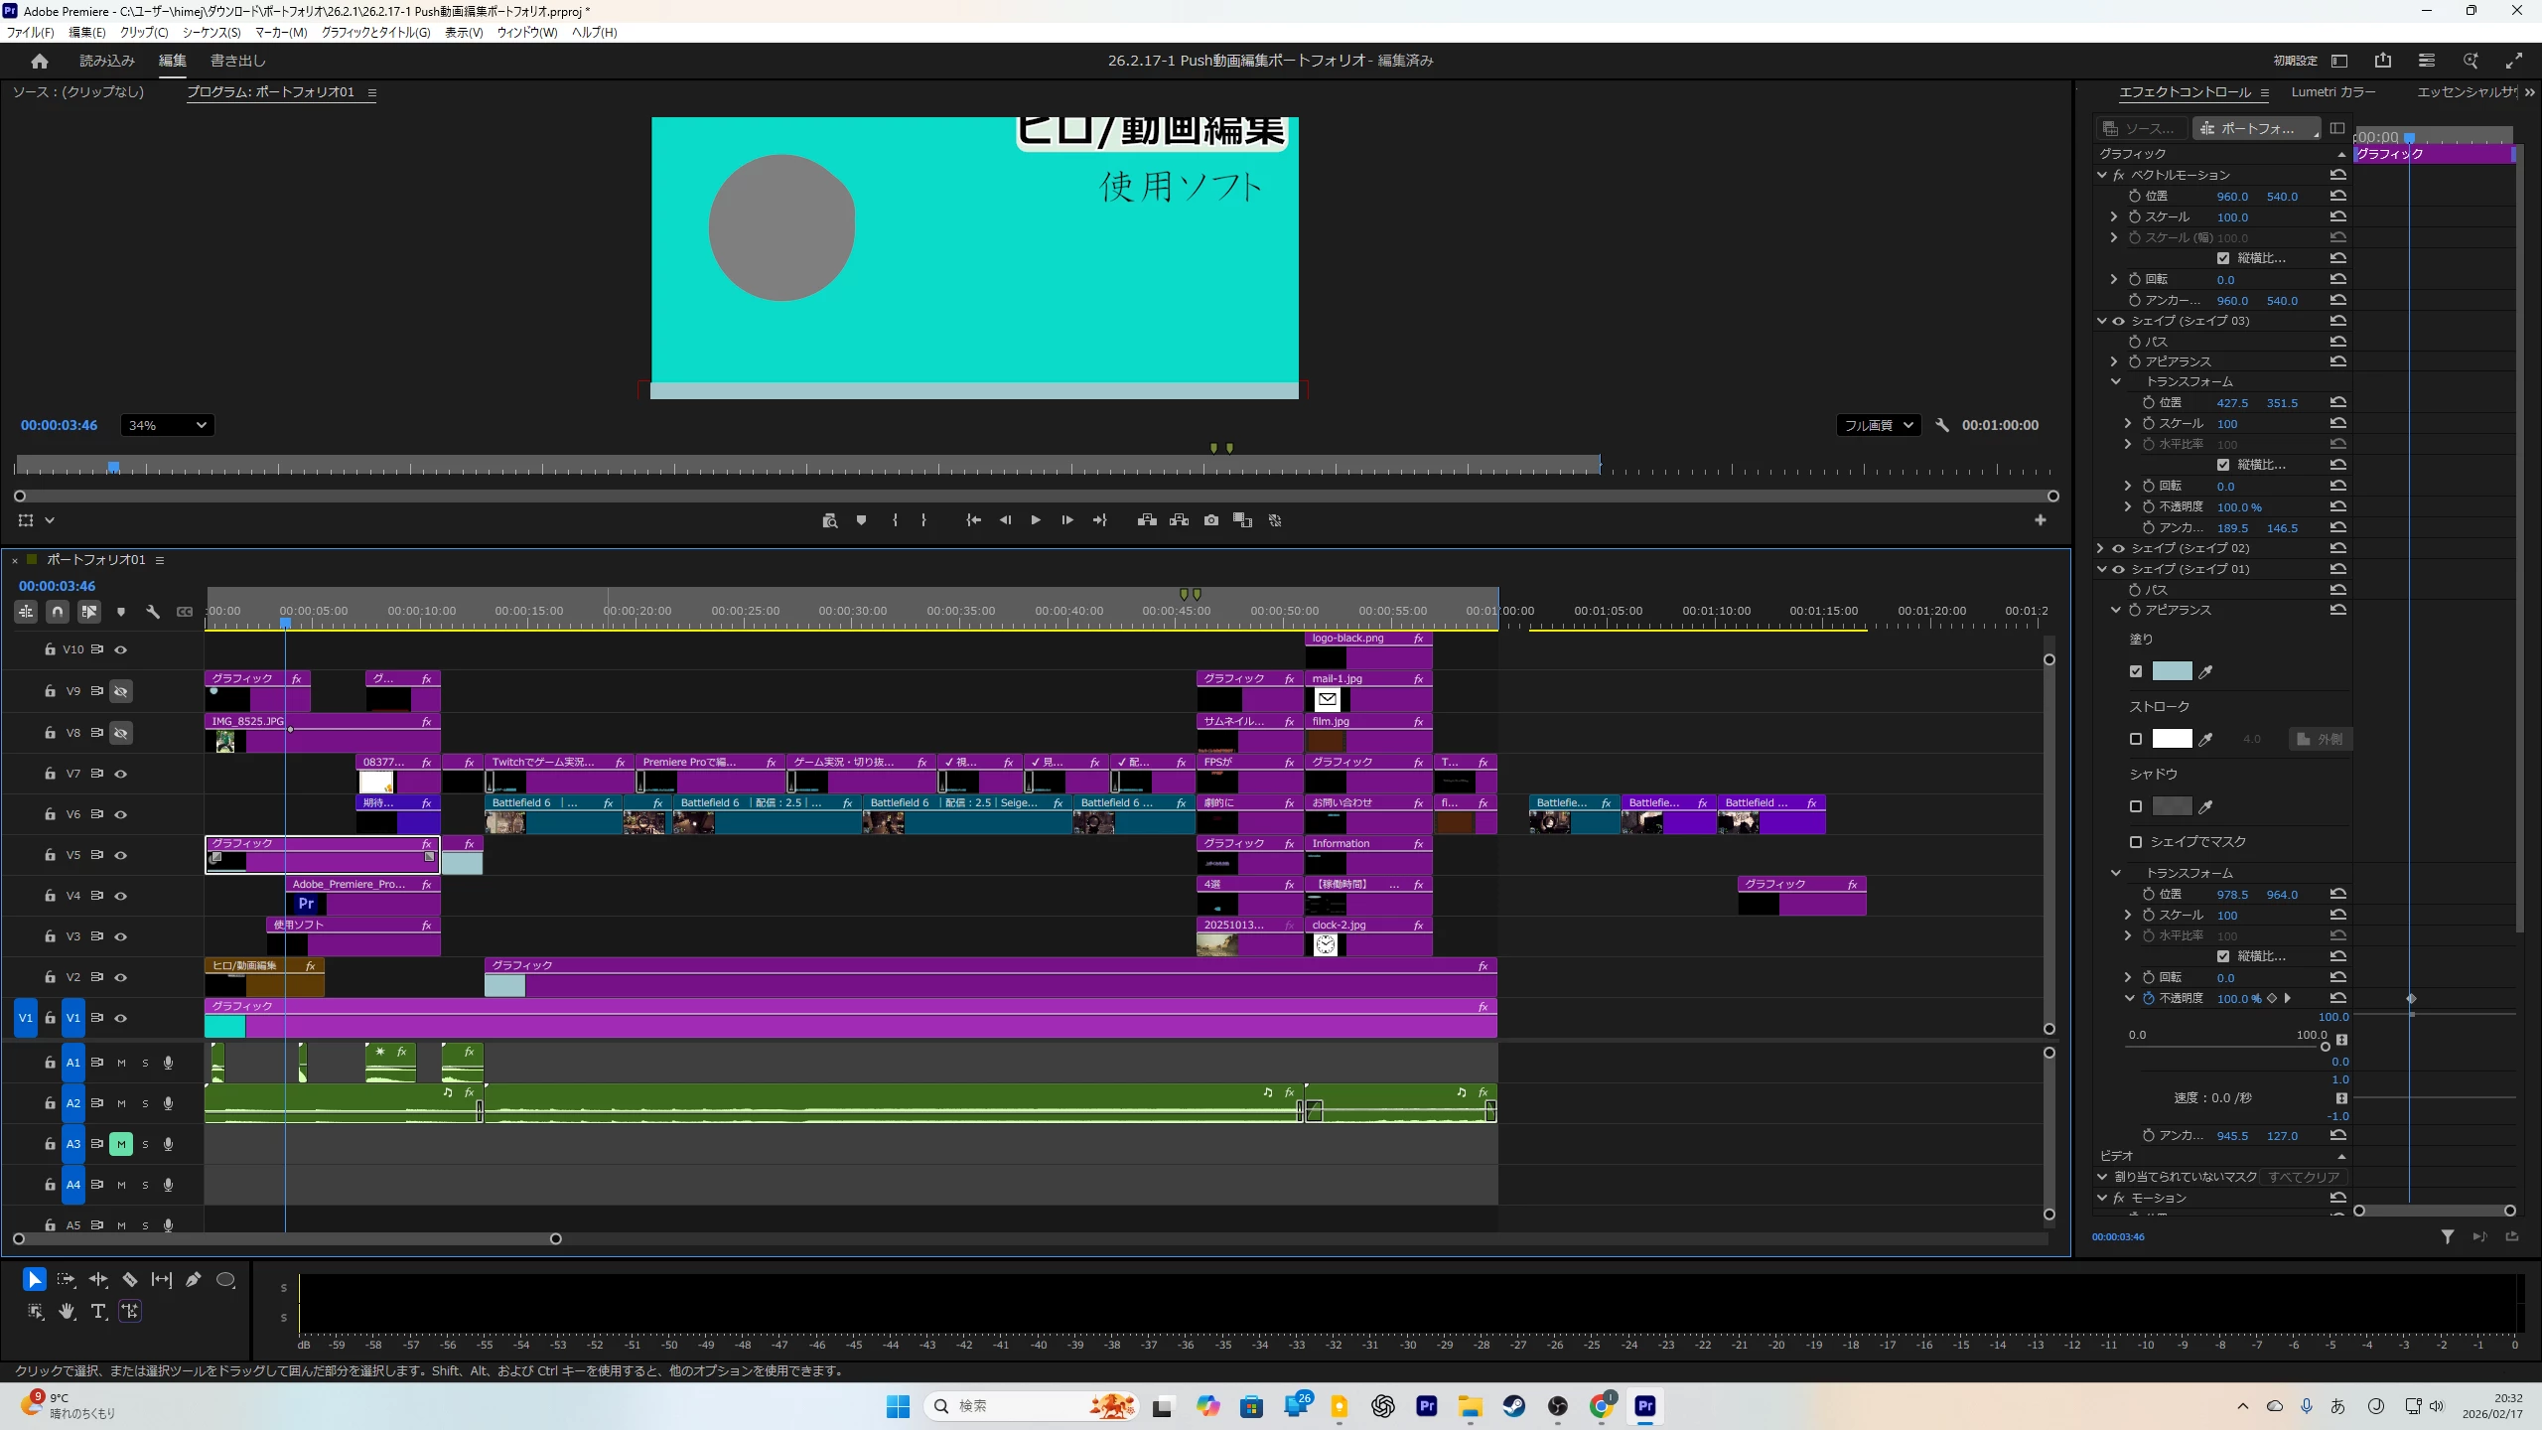Select the Type tool
The image size is (2542, 1430).
pyautogui.click(x=98, y=1311)
